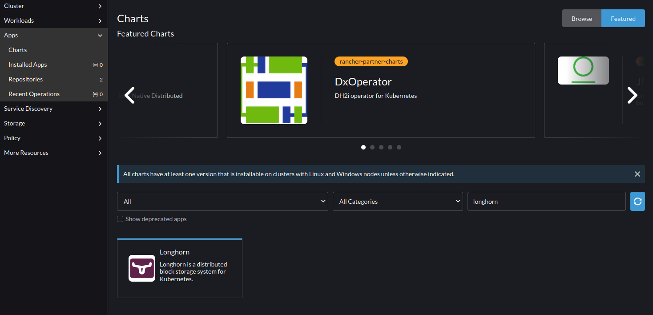Image resolution: width=653 pixels, height=315 pixels.
Task: Expand the Workloads menu section
Action: pyautogui.click(x=54, y=21)
